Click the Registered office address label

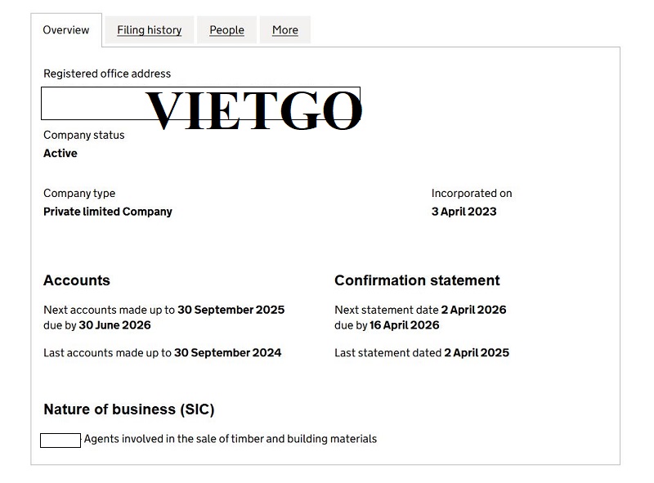(x=107, y=74)
